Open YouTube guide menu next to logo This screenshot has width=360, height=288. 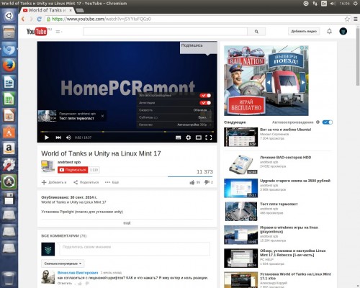(58, 32)
